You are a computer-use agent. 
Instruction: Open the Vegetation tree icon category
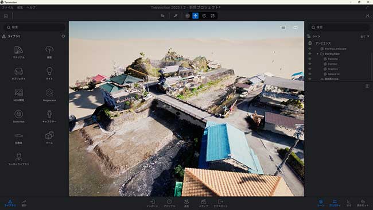[49, 52]
